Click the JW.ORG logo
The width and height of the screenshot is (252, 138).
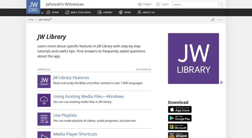pyautogui.click(x=33, y=7)
